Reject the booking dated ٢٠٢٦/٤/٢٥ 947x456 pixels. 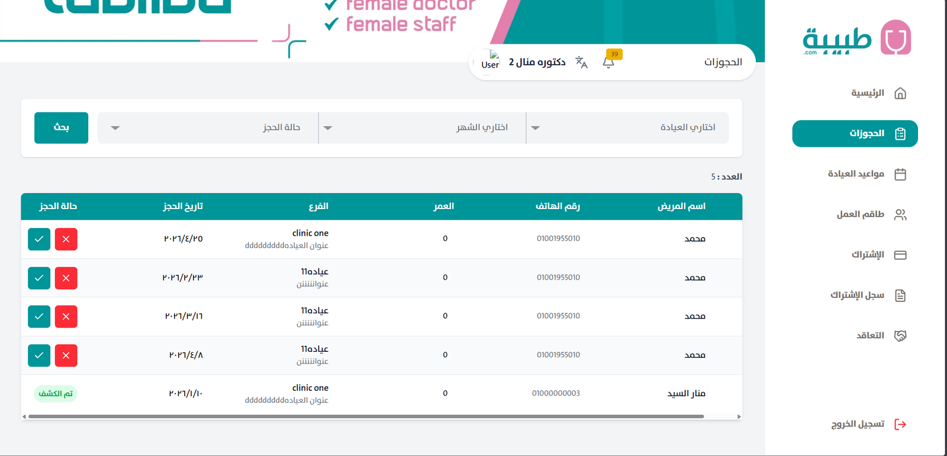(66, 239)
